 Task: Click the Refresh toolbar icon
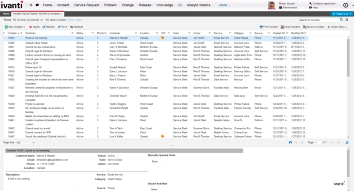point(44,27)
